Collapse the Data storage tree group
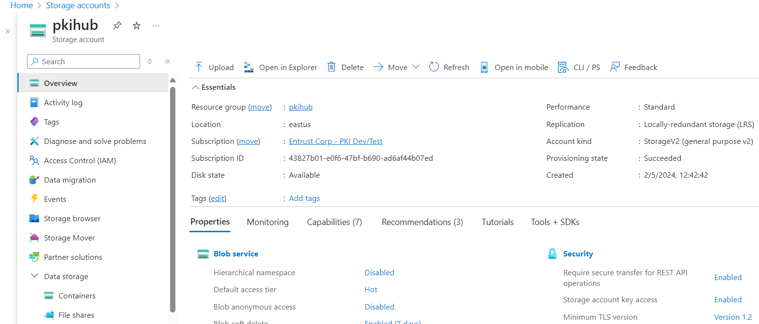 (x=34, y=276)
